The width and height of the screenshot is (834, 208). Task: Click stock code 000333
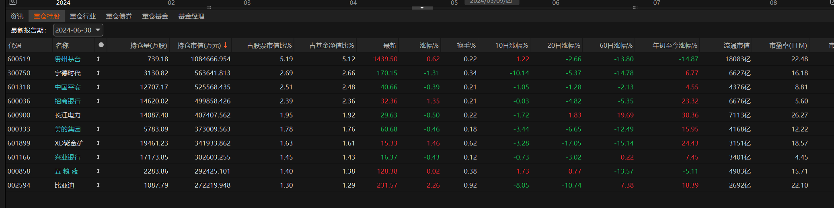tap(19, 129)
